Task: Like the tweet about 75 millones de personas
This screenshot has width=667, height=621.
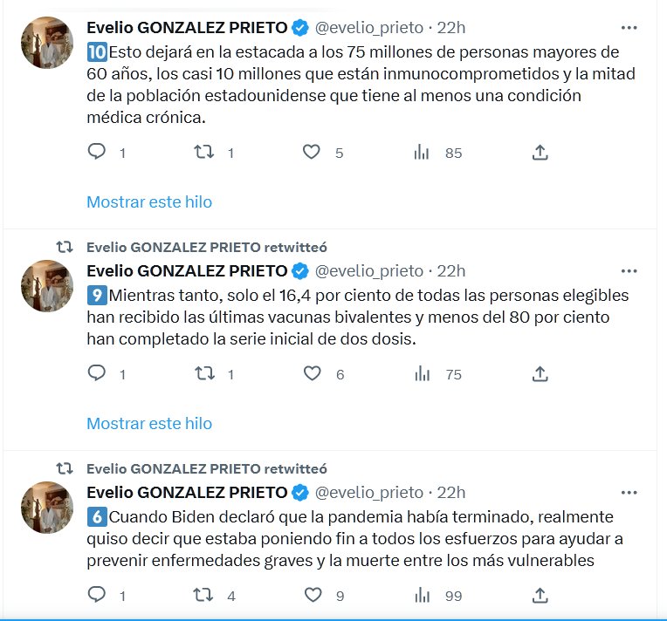Action: [312, 153]
